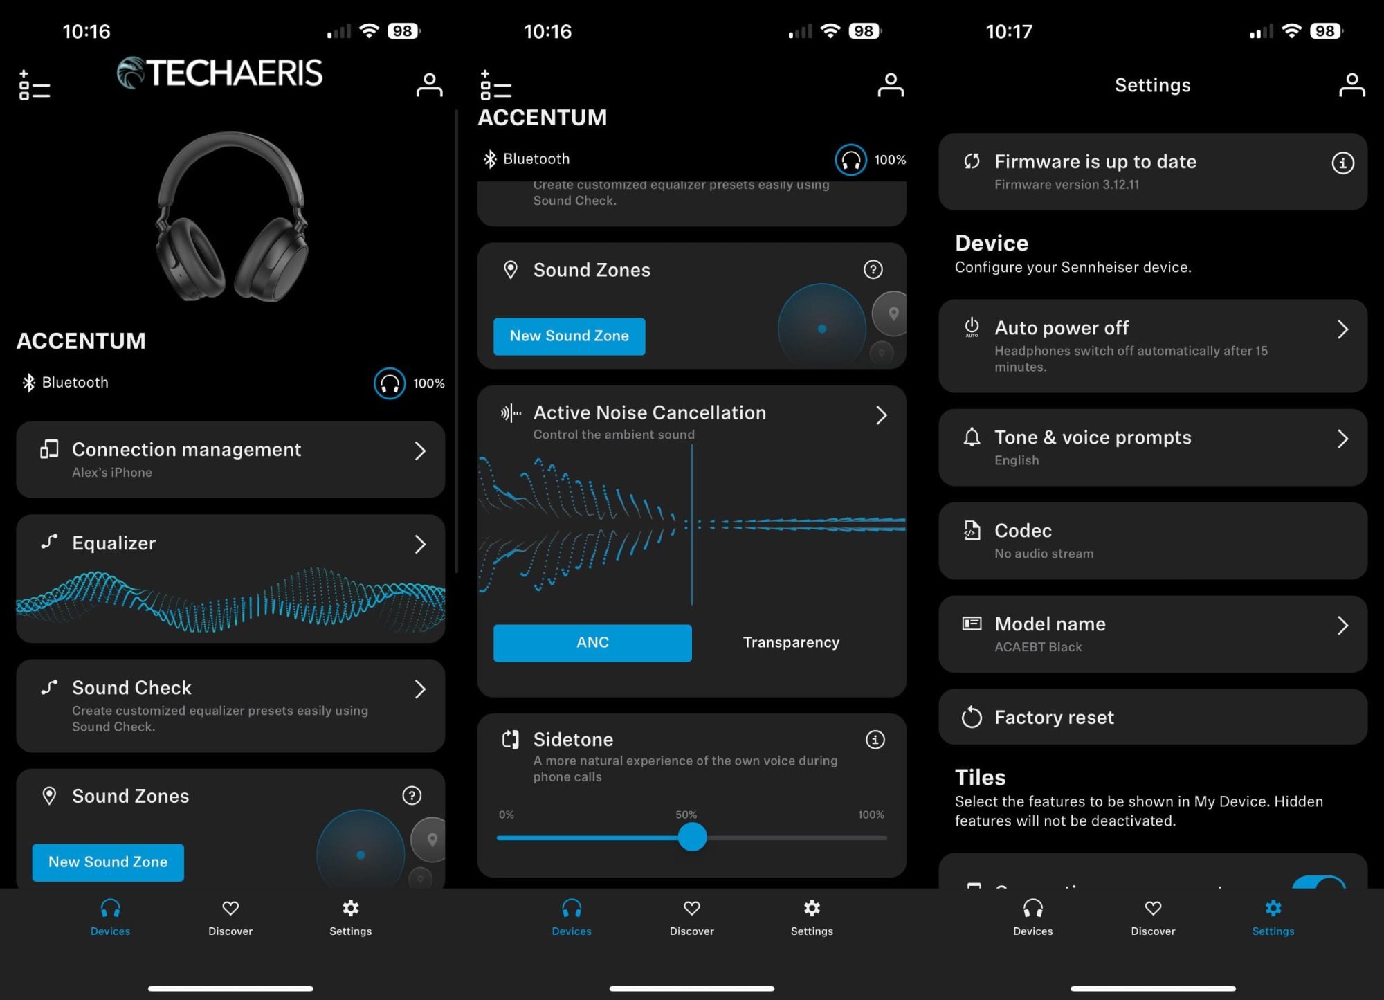Tap the headphone battery icon
The width and height of the screenshot is (1384, 1000).
[x=389, y=383]
